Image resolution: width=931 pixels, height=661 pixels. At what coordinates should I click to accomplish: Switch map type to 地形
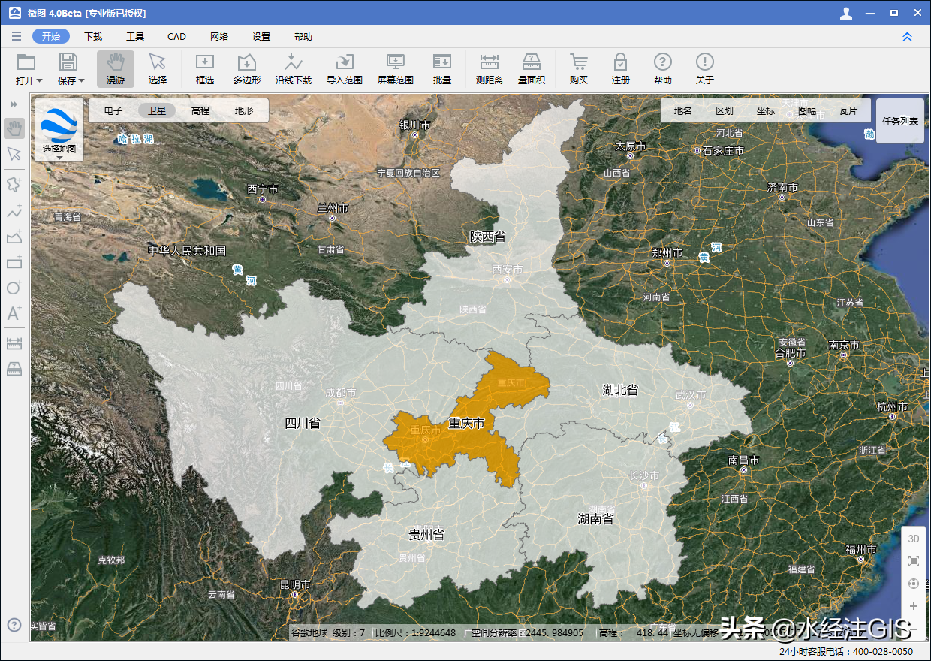coord(244,110)
